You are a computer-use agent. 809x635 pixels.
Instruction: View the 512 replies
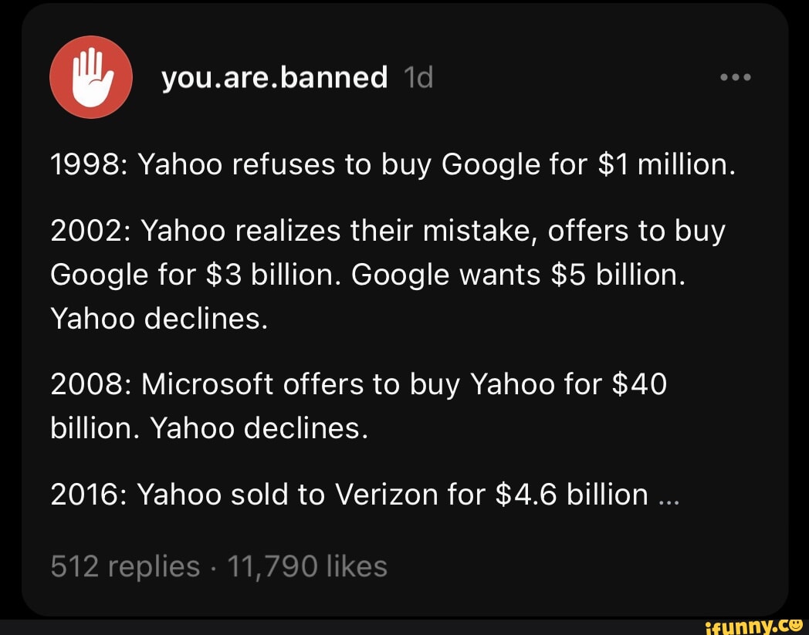[x=124, y=567]
